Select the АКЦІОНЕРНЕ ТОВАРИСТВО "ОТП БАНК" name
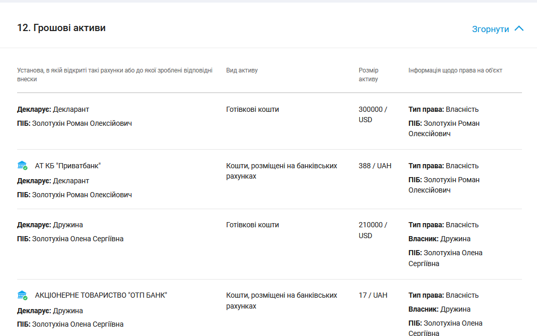Image resolution: width=537 pixels, height=336 pixels. 101,295
